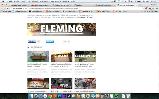Open the Chrome hamburger menu
The width and height of the screenshot is (159, 99).
[157, 8]
